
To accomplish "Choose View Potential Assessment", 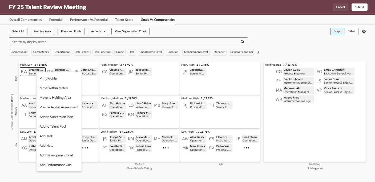I will coord(59,107).
